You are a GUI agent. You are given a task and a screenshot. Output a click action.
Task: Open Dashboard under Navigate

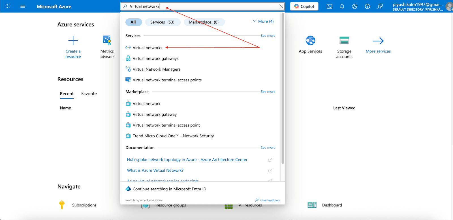[332, 205]
